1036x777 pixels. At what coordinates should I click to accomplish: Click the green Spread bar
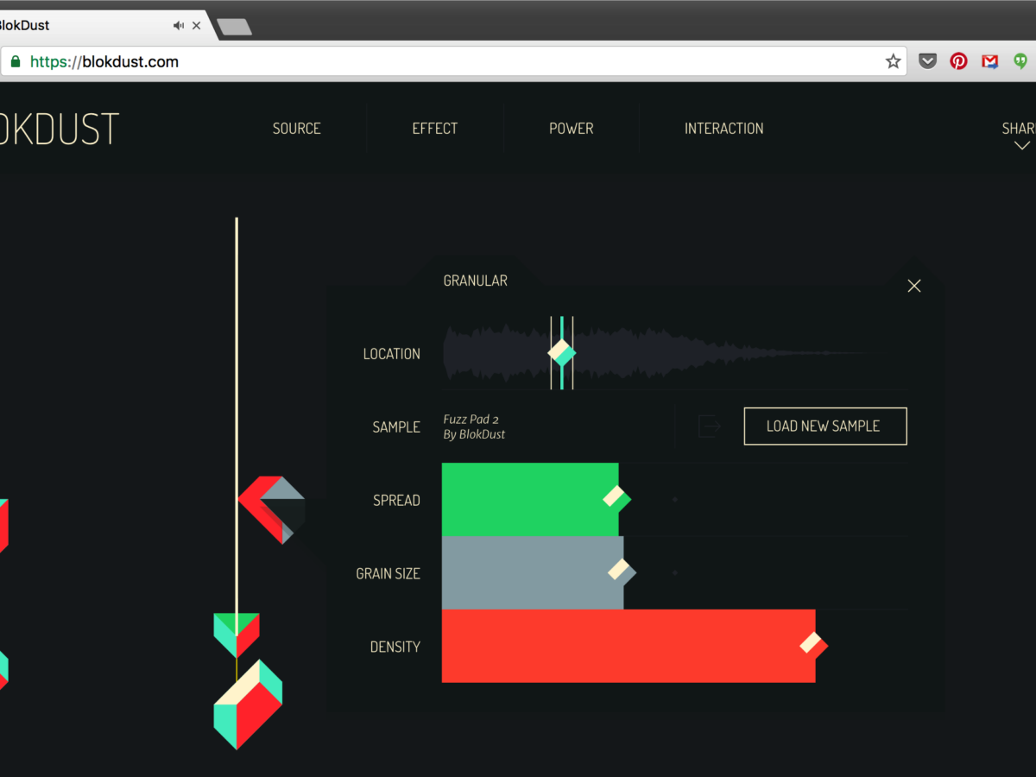click(x=530, y=500)
